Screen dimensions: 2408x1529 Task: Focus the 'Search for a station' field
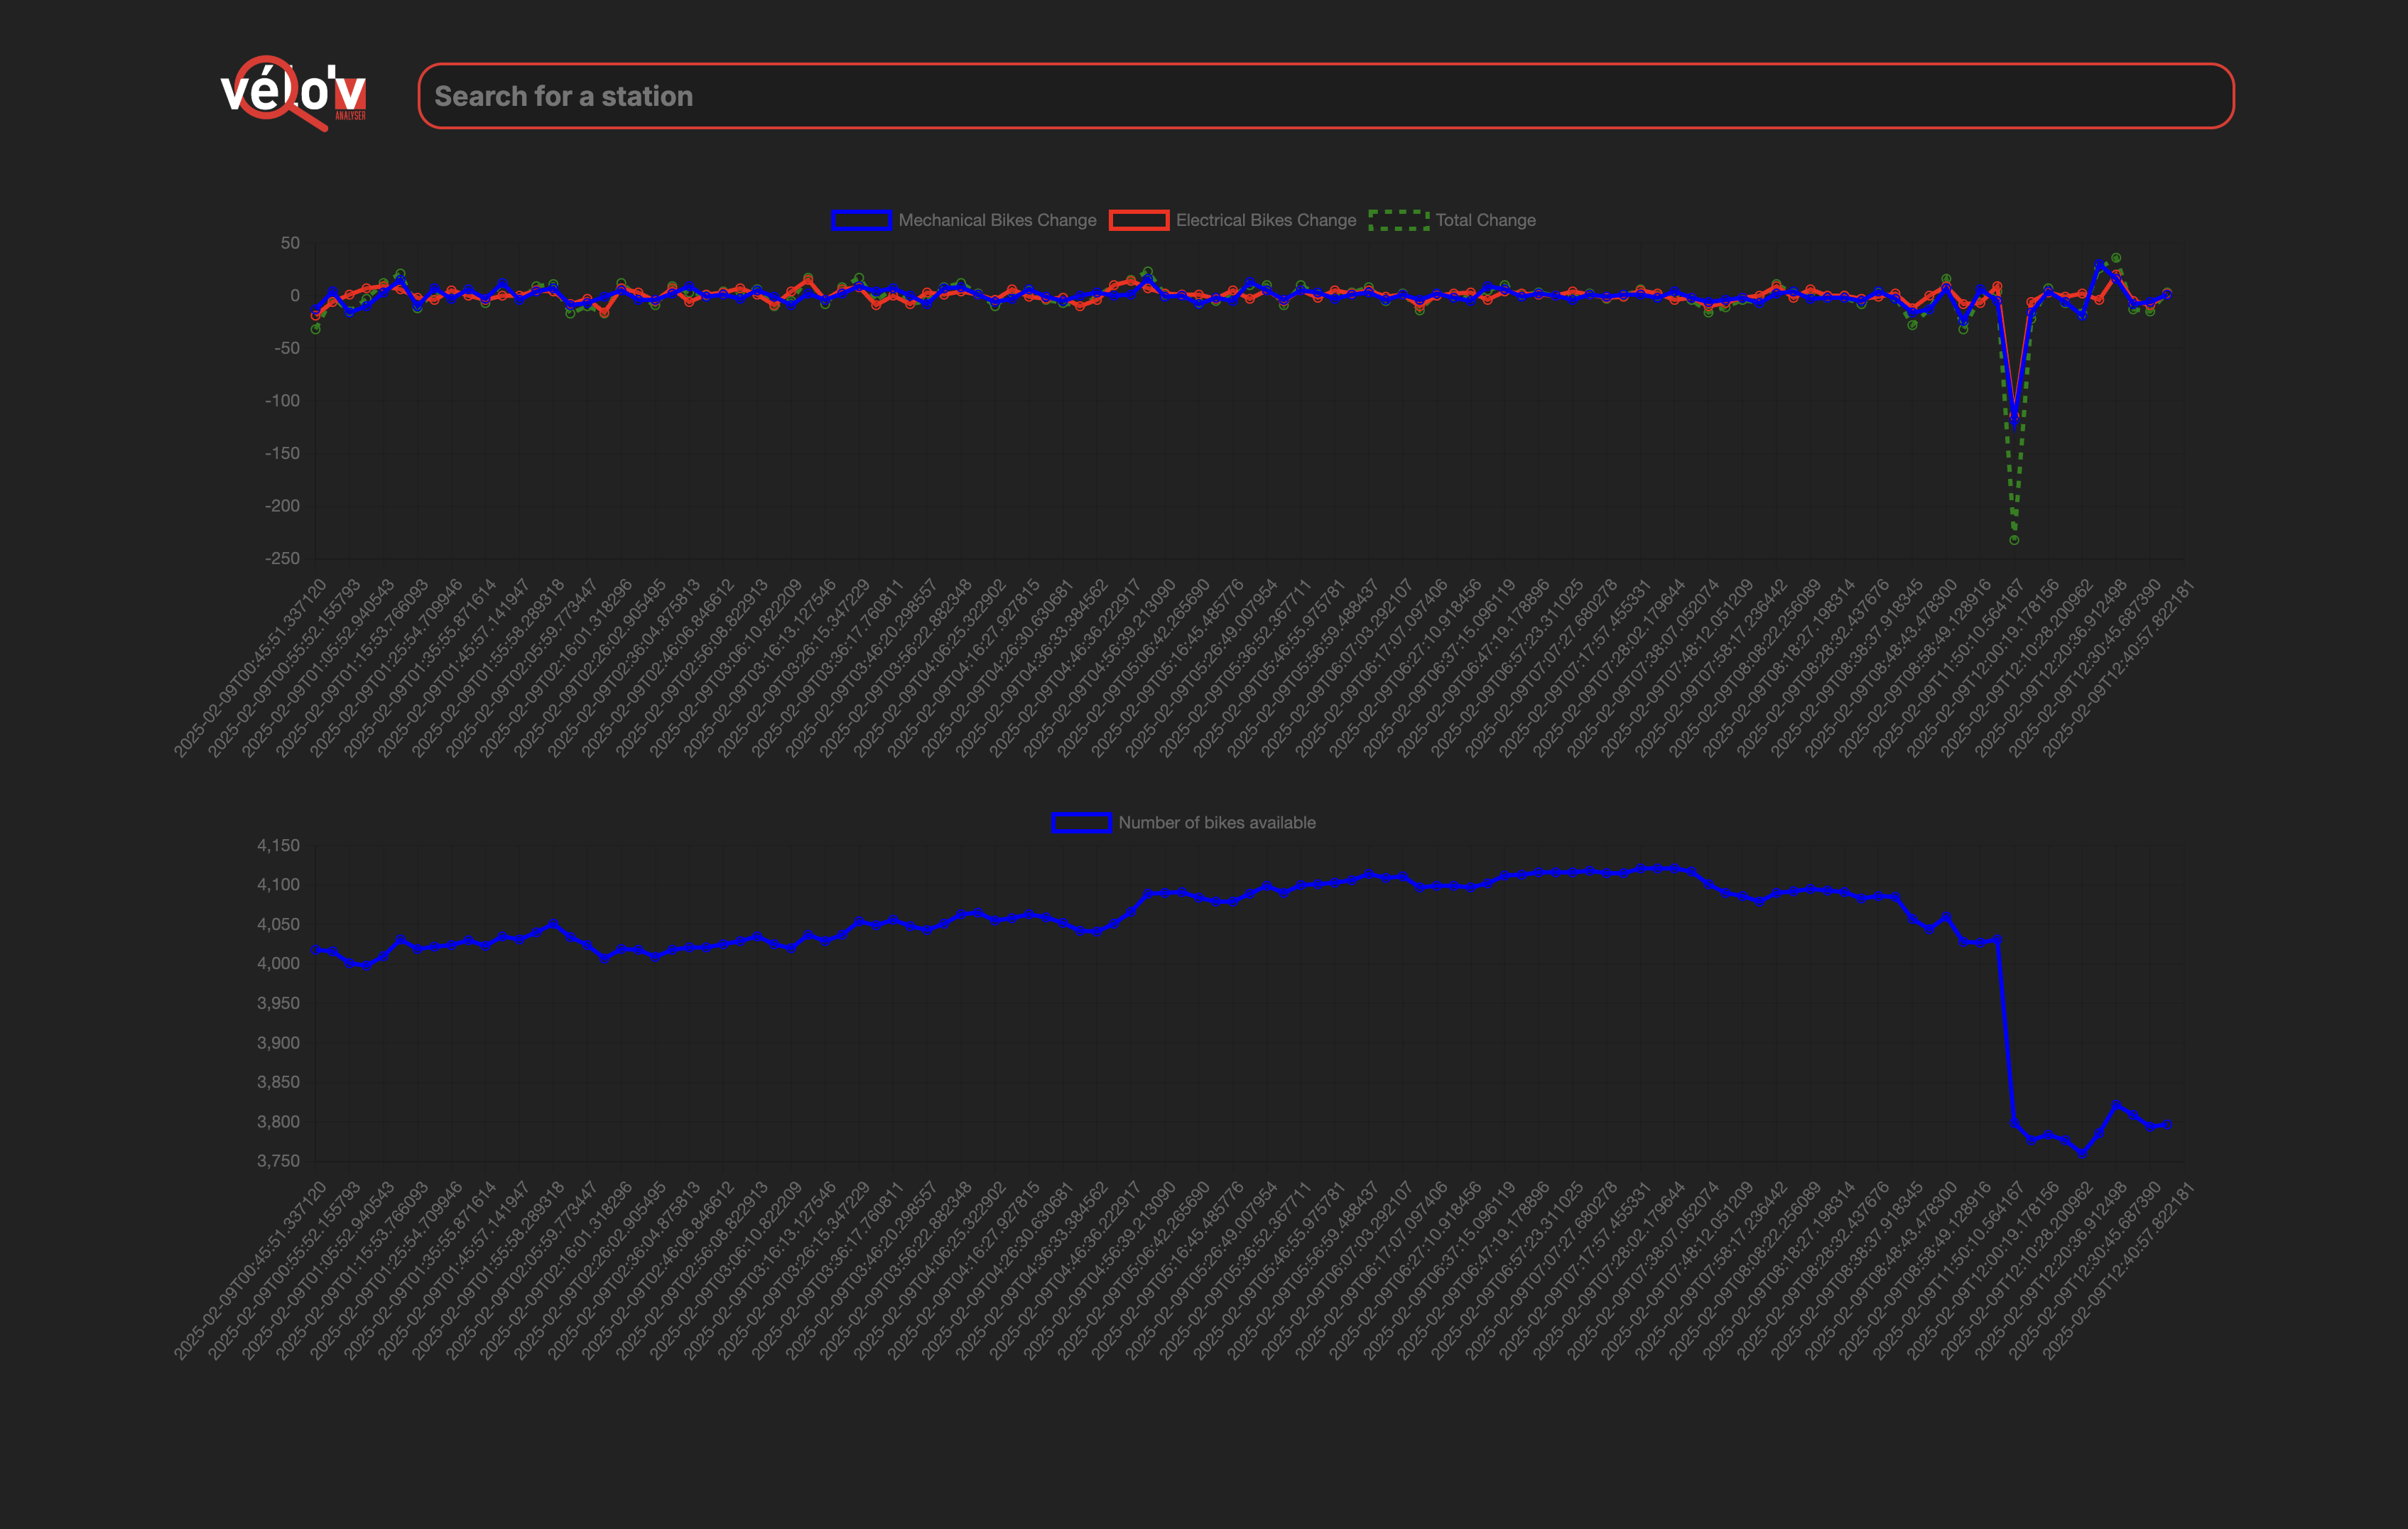tap(1325, 96)
